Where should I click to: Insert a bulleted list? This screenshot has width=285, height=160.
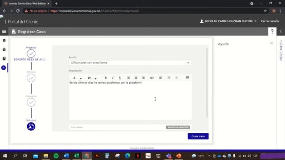point(176,78)
